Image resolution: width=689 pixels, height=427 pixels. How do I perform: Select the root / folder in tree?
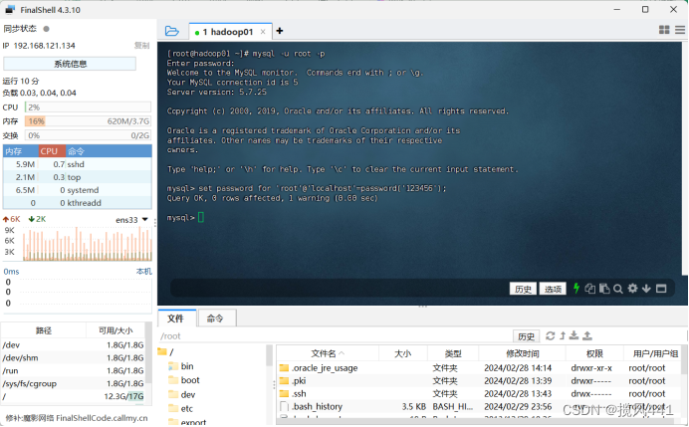[166, 352]
